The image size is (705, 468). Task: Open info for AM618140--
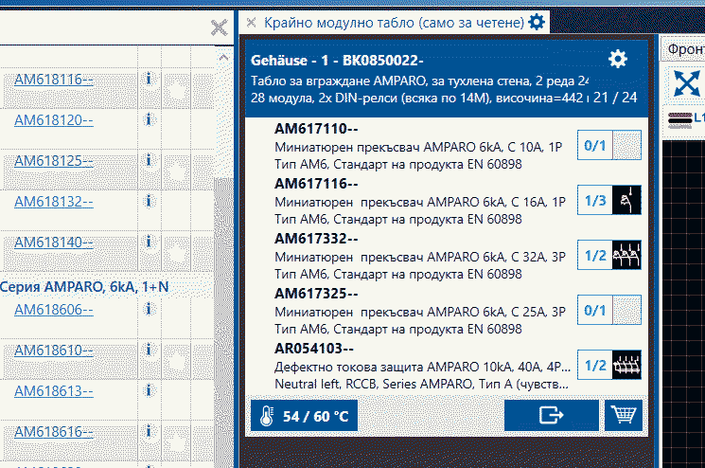click(149, 242)
